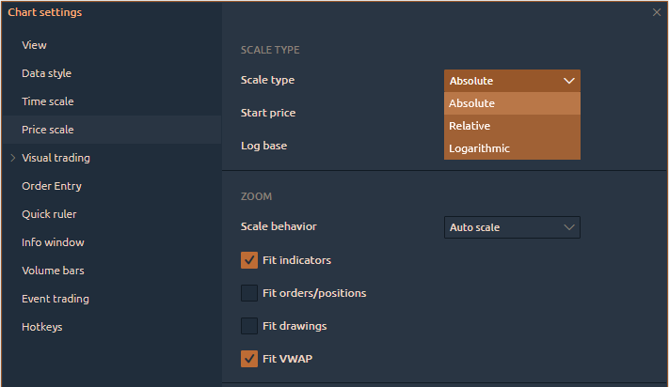This screenshot has height=387, width=669.
Task: Expand the Visual trading section chevron
Action: (13, 158)
